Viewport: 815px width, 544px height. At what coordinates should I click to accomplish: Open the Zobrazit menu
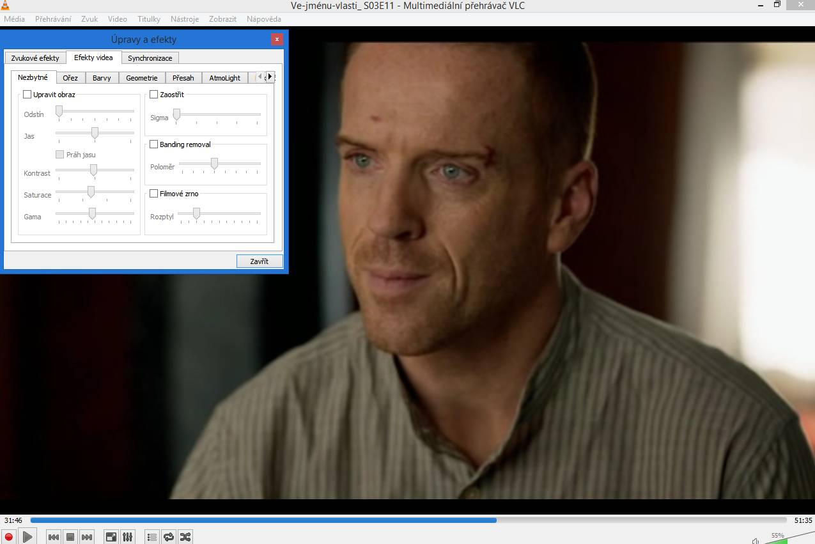pos(223,19)
